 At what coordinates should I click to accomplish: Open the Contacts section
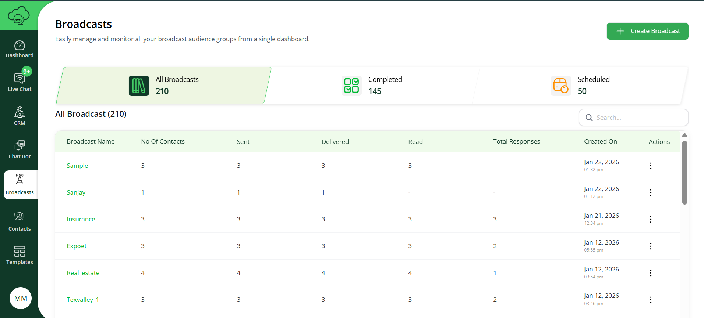(x=20, y=221)
